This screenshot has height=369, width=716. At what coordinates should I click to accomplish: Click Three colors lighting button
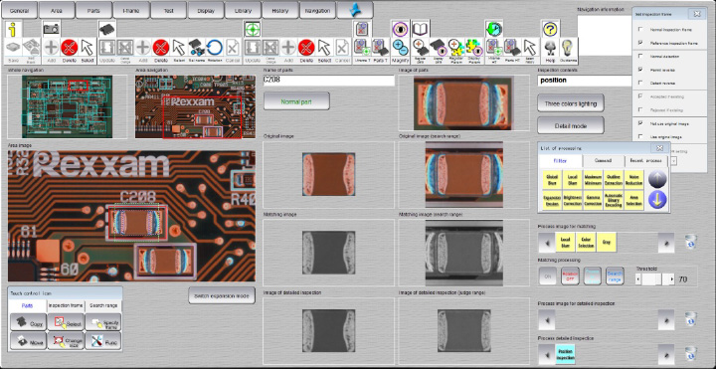[x=571, y=103]
